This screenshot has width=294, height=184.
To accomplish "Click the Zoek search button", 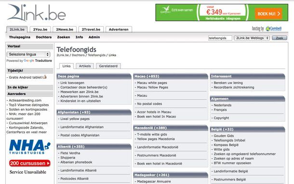I will 280,38.
